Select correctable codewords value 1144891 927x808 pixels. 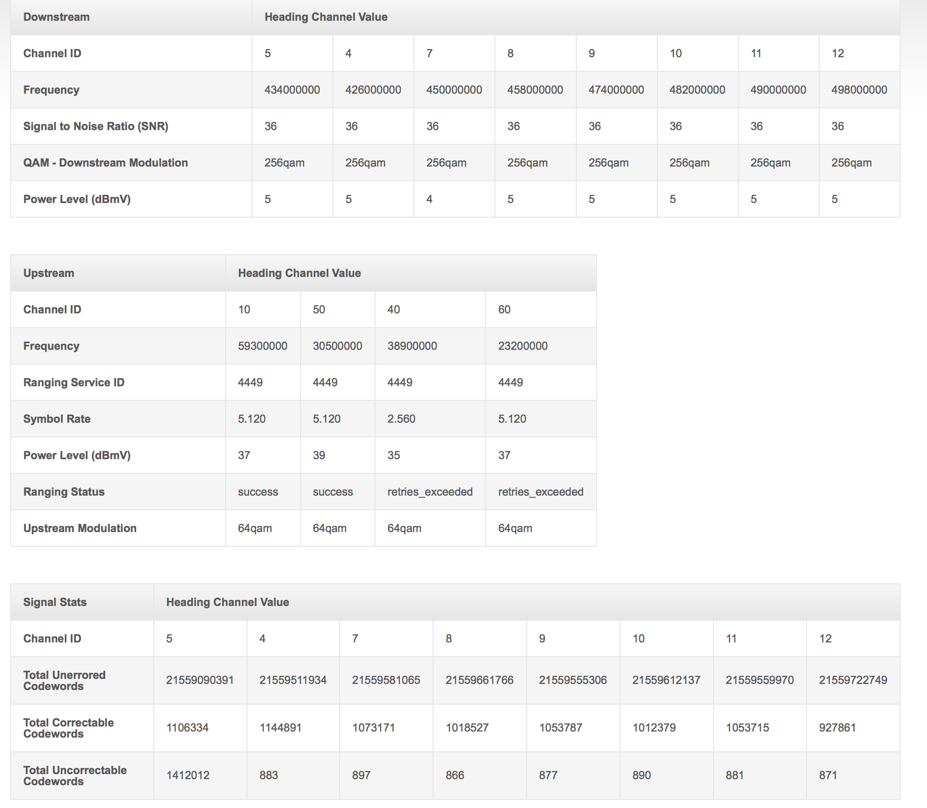(280, 728)
